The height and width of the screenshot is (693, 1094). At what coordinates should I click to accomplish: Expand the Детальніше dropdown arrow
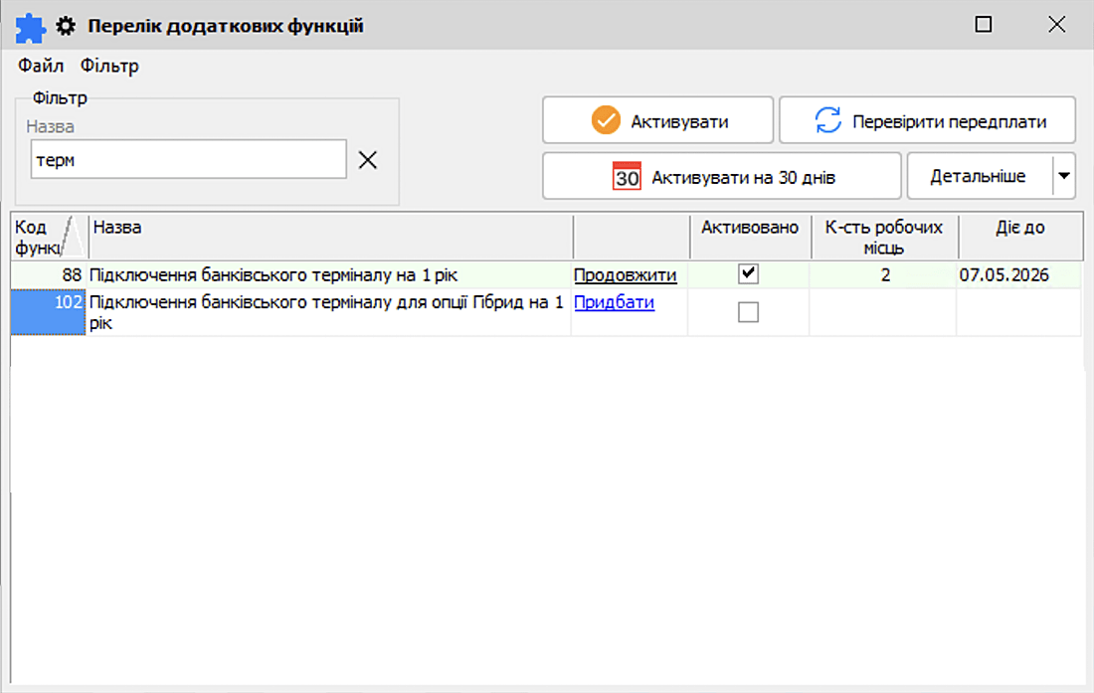[1064, 176]
